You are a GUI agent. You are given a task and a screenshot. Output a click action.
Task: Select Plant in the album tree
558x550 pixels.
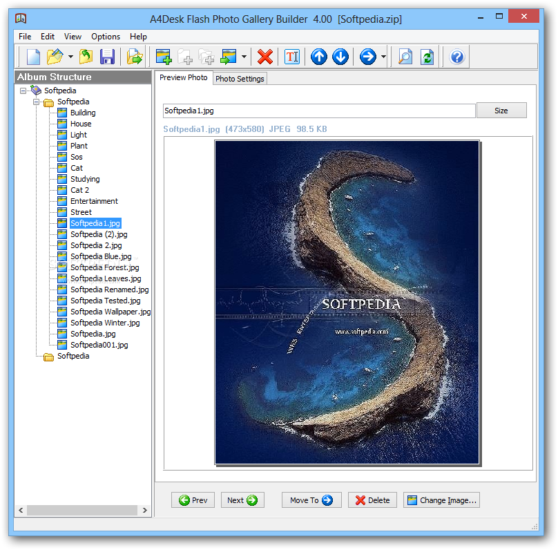click(x=79, y=146)
